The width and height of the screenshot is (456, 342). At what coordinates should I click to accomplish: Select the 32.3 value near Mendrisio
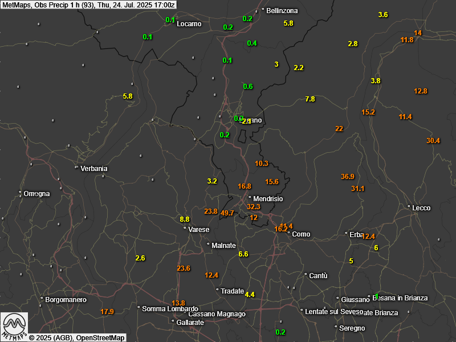(254, 207)
